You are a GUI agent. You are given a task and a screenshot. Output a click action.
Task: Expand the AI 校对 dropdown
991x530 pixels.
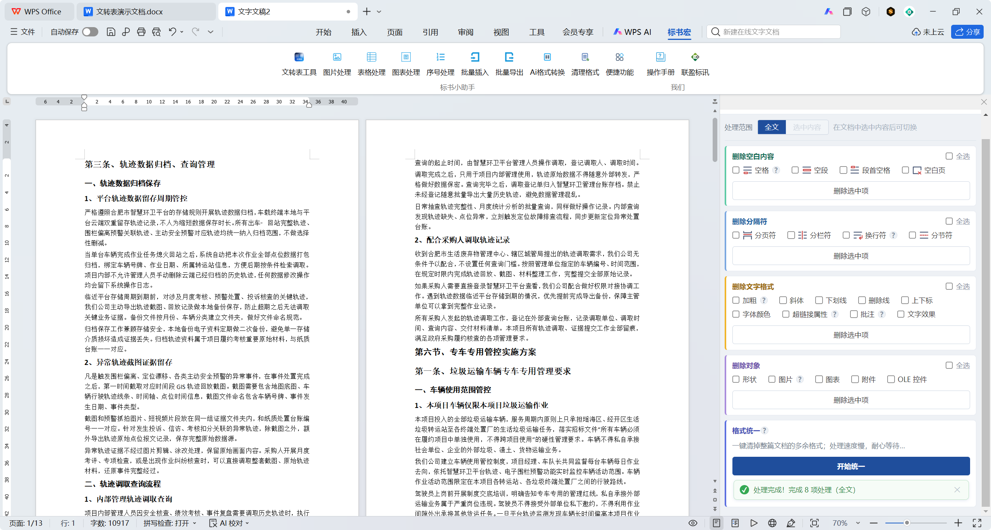pos(247,523)
